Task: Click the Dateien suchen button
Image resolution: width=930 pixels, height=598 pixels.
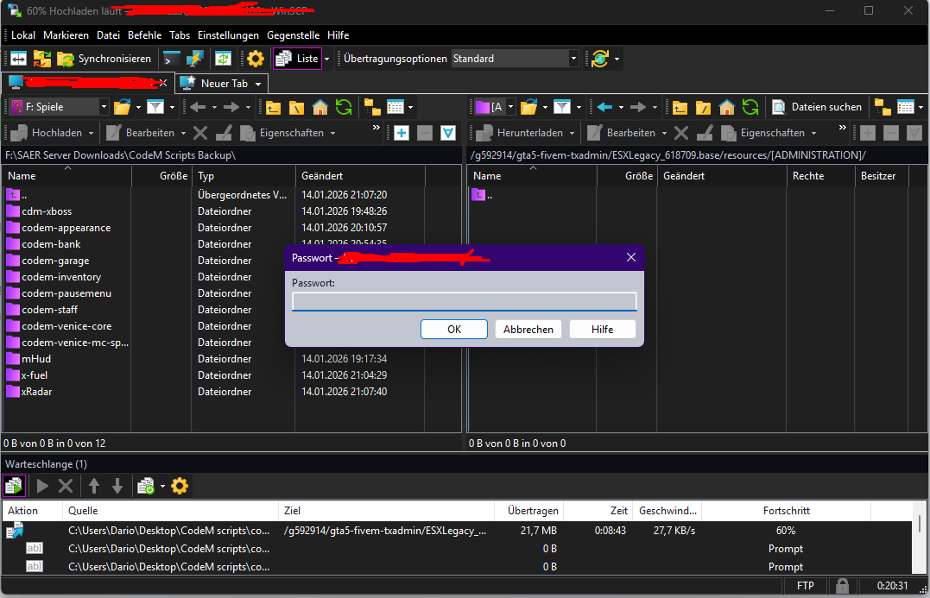Action: coord(817,107)
